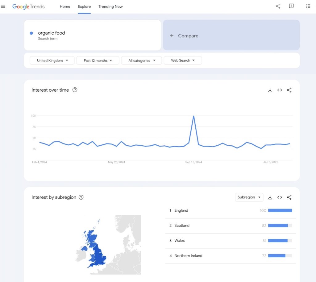Viewport: 316px width, 282px height.
Task: Open the Trending Now tab
Action: [110, 6]
